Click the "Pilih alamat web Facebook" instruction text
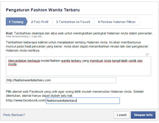159x123 pixels. (x=75, y=94)
